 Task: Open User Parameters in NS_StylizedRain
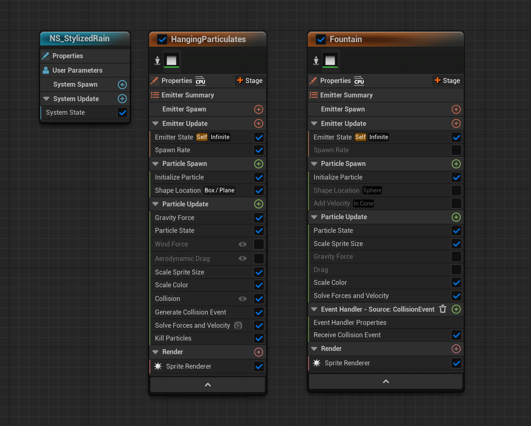coord(85,70)
